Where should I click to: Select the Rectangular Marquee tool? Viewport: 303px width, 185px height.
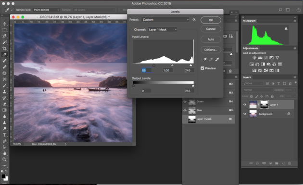pos(4,30)
